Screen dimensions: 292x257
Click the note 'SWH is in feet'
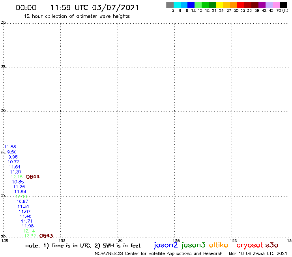tap(122, 246)
